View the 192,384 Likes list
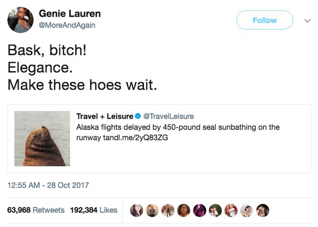 click(x=94, y=210)
